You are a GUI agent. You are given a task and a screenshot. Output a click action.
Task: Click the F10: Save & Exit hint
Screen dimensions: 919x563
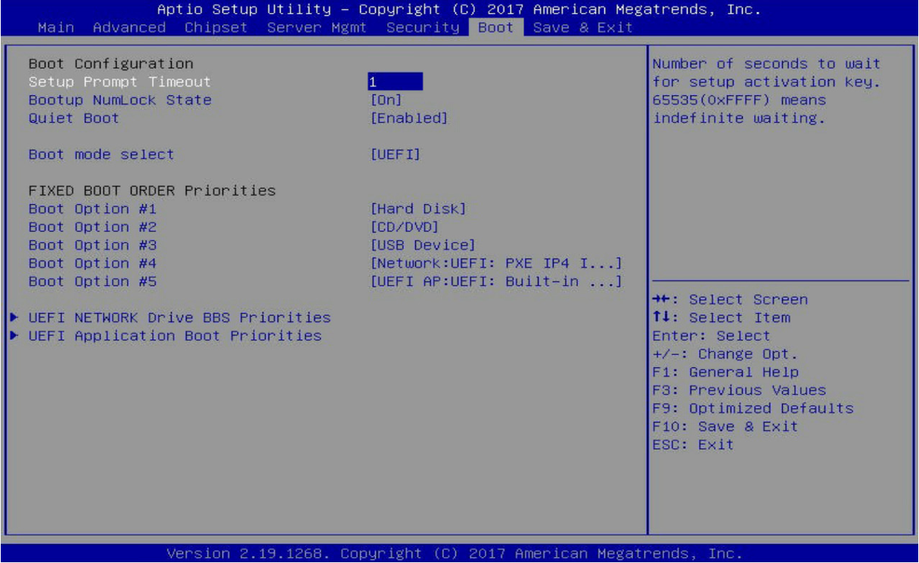point(725,426)
